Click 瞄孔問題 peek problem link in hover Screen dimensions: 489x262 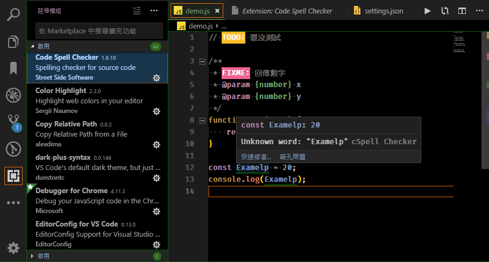pyautogui.click(x=293, y=157)
